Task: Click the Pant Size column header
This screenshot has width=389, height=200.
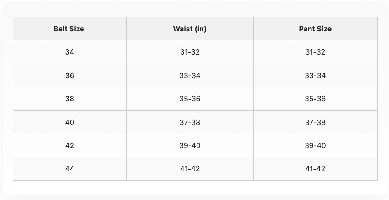Action: tap(315, 29)
